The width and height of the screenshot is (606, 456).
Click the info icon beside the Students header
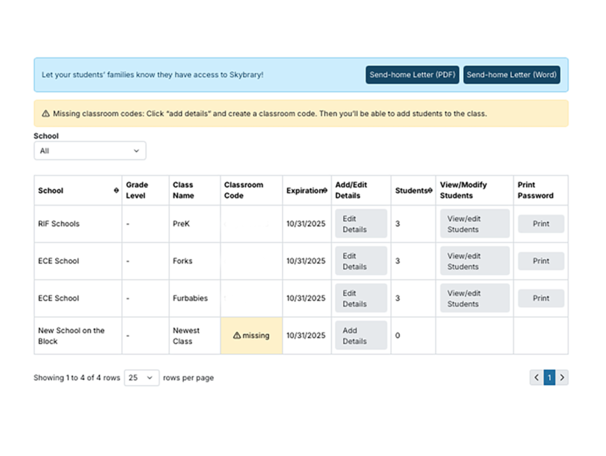pos(430,191)
